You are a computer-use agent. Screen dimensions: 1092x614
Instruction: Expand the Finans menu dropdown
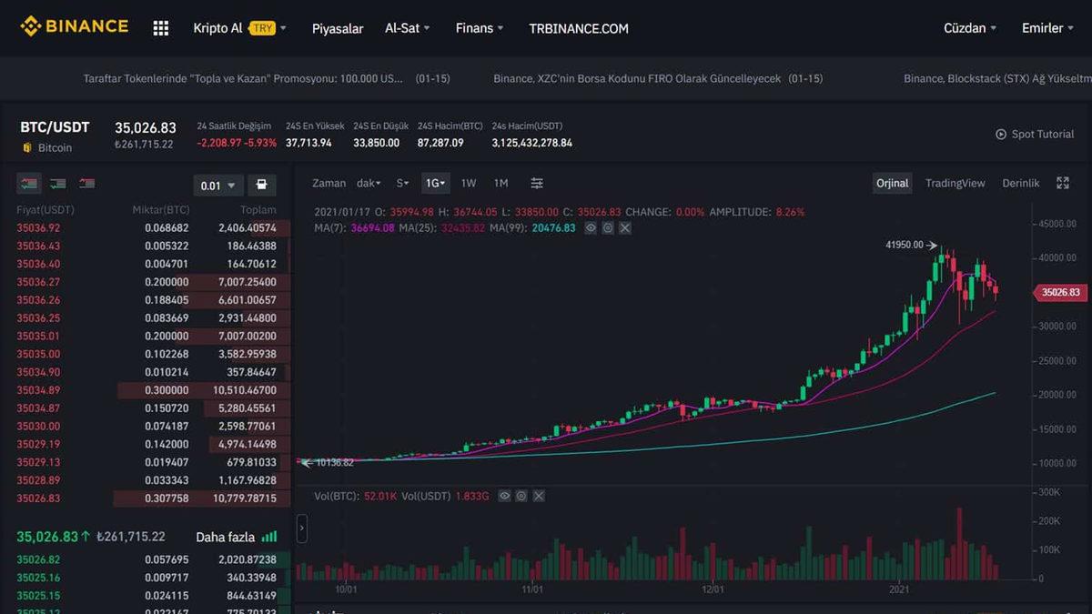pyautogui.click(x=479, y=28)
